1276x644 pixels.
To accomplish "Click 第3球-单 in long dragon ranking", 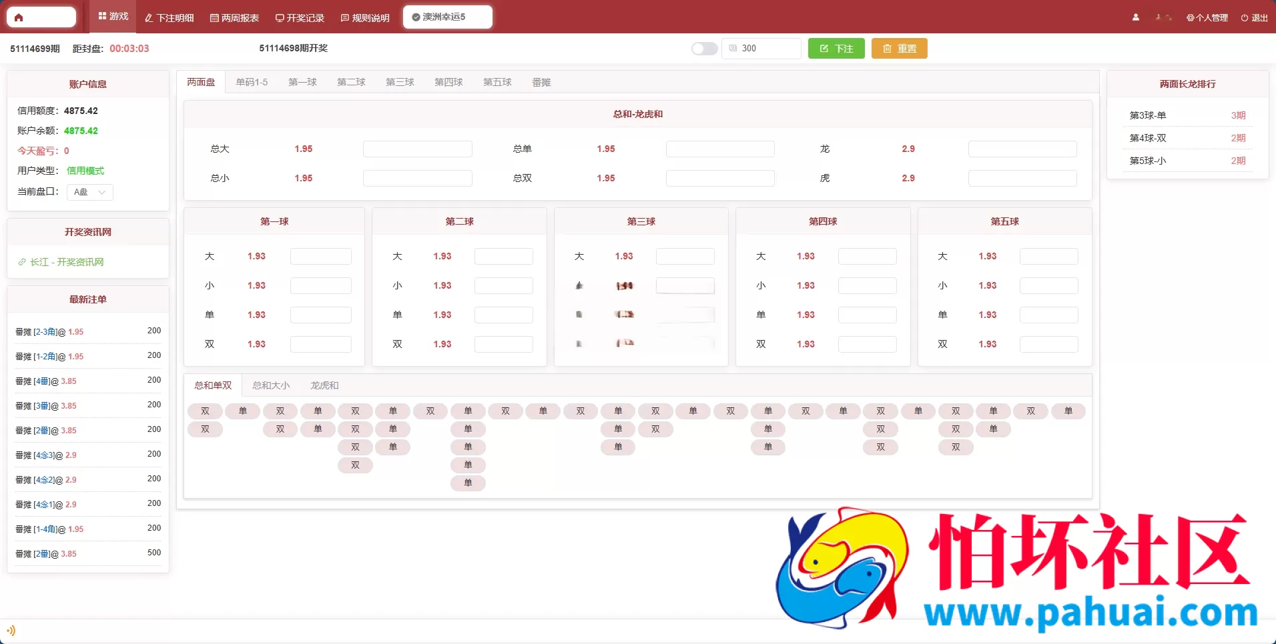I will [1187, 115].
